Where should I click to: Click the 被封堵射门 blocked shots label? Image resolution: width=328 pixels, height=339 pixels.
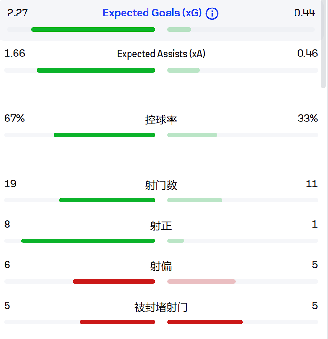pyautogui.click(x=161, y=307)
